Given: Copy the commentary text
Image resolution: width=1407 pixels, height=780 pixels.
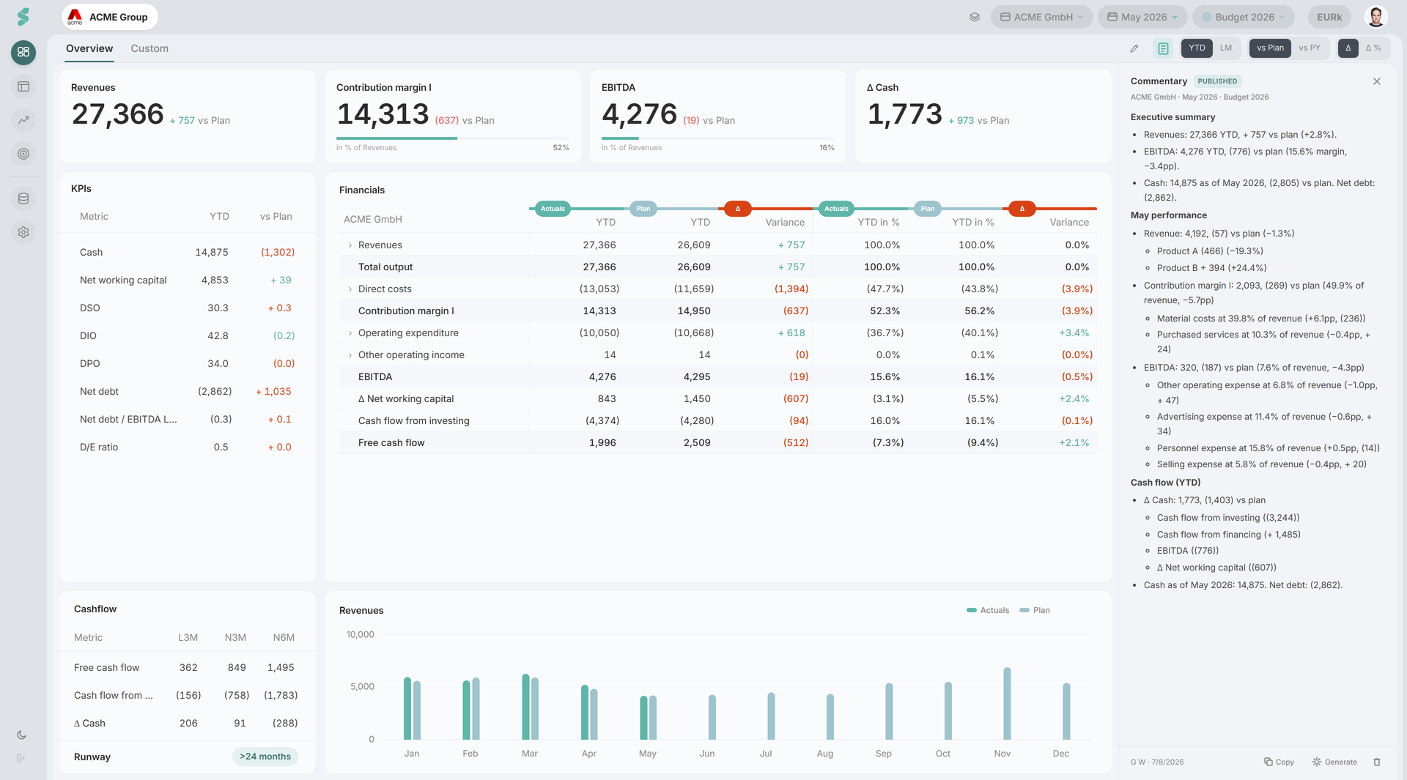Looking at the screenshot, I should click(x=1279, y=762).
